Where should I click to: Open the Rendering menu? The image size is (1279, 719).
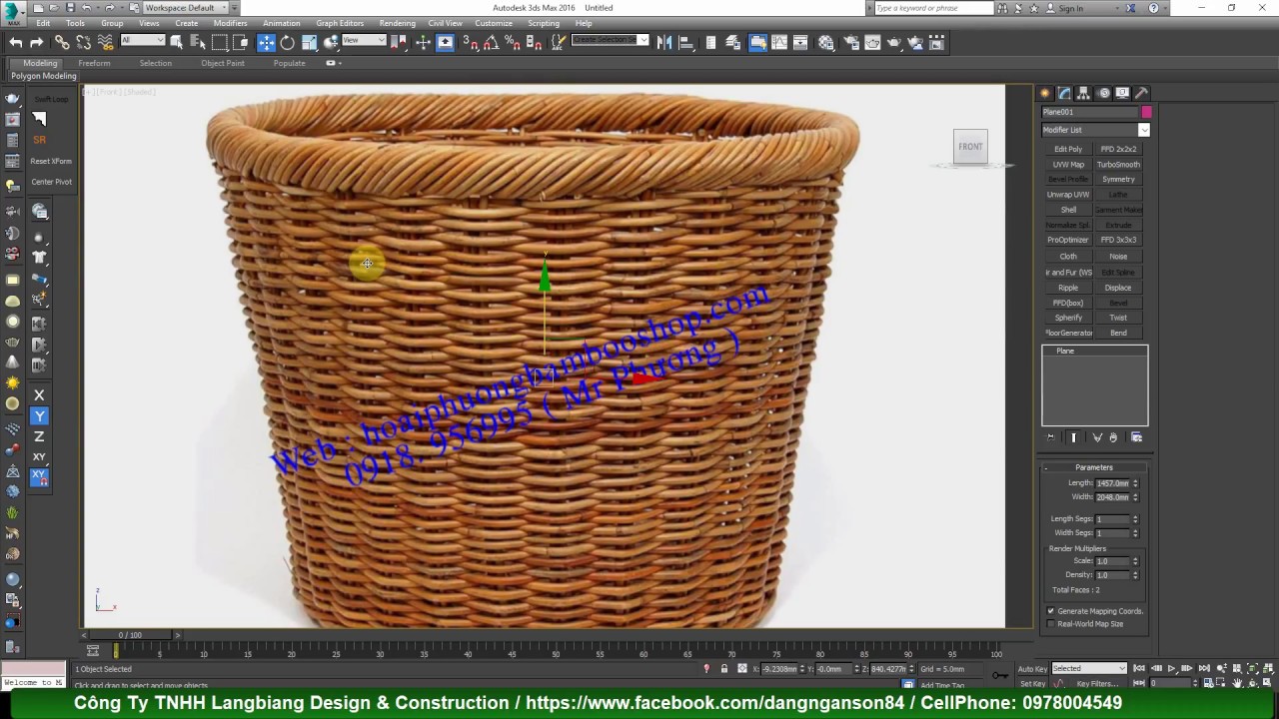pos(398,23)
